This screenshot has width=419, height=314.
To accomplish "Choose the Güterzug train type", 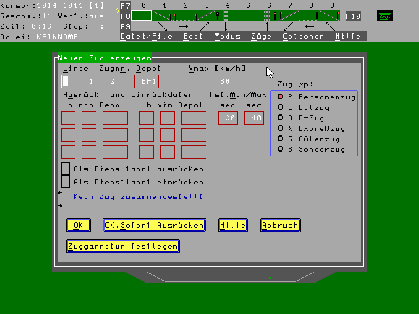I will 281,139.
